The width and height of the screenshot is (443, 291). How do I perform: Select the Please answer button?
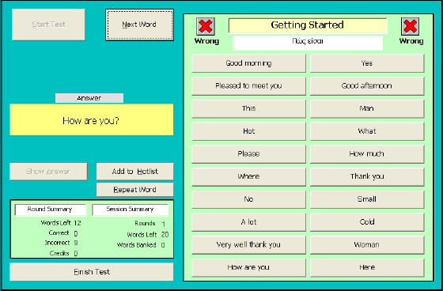[x=248, y=154]
